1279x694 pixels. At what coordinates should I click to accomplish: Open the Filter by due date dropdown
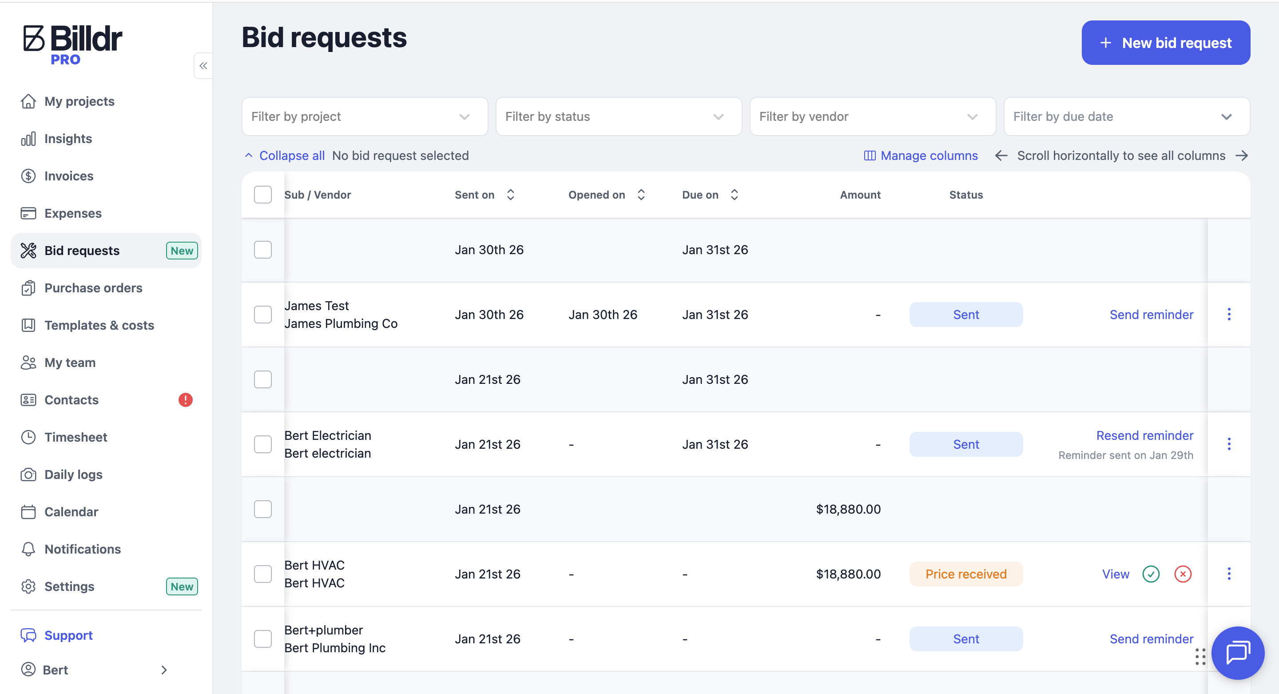pyautogui.click(x=1126, y=116)
